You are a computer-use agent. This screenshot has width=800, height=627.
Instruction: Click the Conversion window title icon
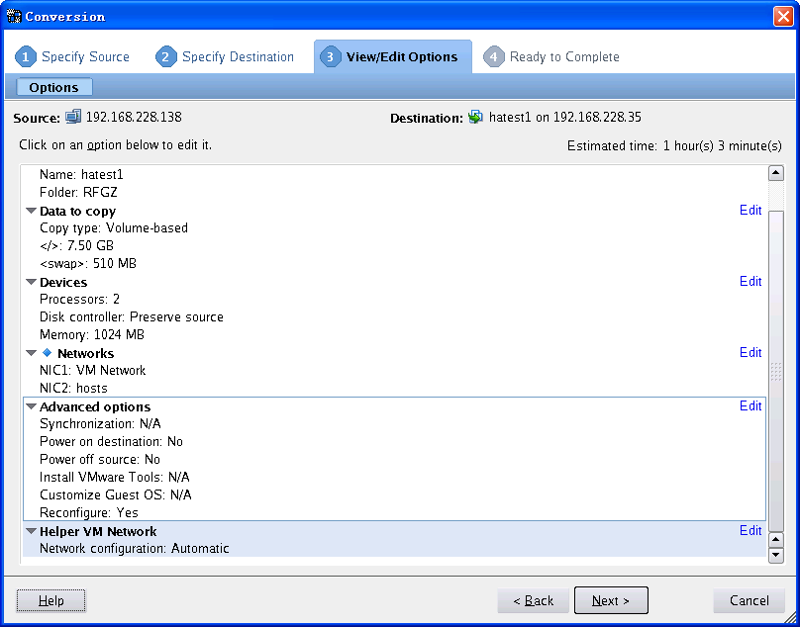(14, 16)
